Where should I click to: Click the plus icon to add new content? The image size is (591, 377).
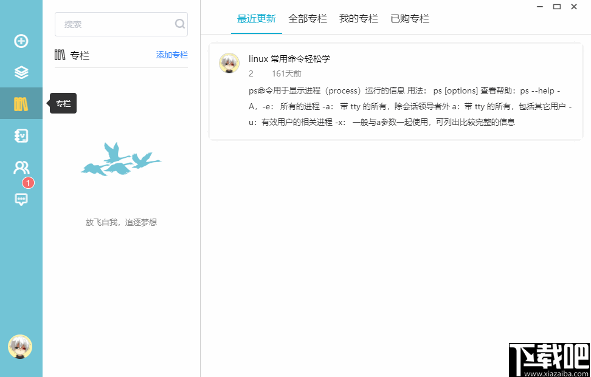coord(21,41)
